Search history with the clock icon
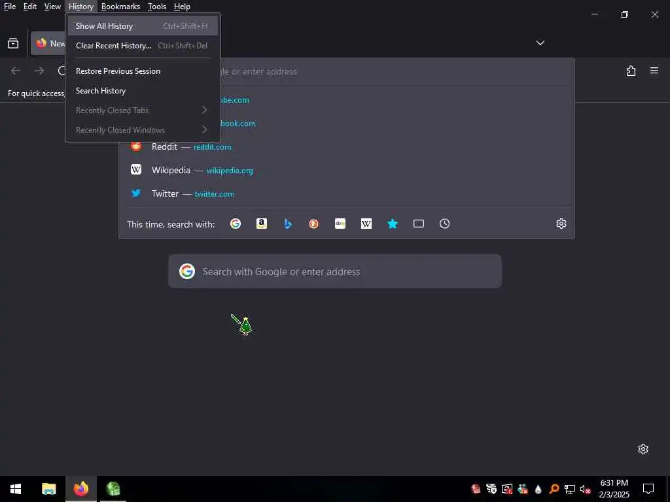 444,224
